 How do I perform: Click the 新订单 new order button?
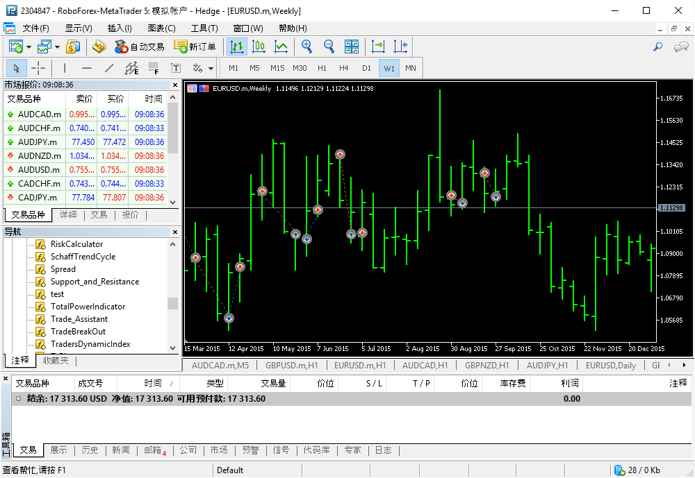point(195,46)
